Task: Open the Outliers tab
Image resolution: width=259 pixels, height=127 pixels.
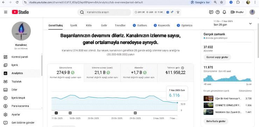Action: tap(140, 25)
